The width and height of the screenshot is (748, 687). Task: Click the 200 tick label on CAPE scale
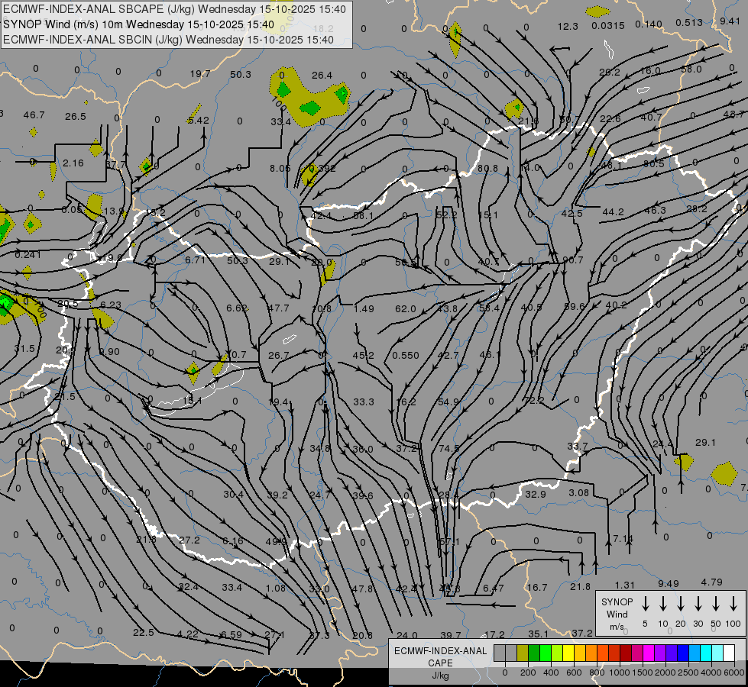click(528, 672)
